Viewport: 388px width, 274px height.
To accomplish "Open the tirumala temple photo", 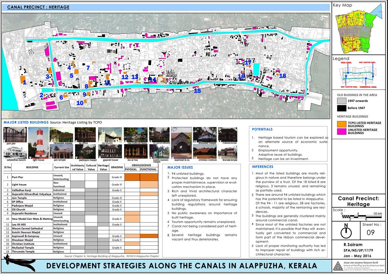I will coord(228,151).
